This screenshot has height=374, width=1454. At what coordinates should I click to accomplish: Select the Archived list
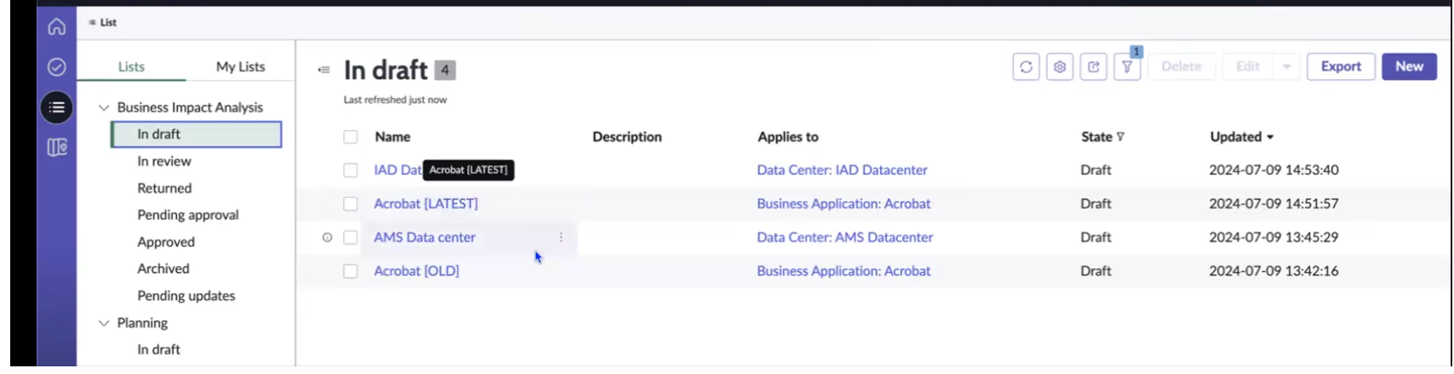coord(163,269)
